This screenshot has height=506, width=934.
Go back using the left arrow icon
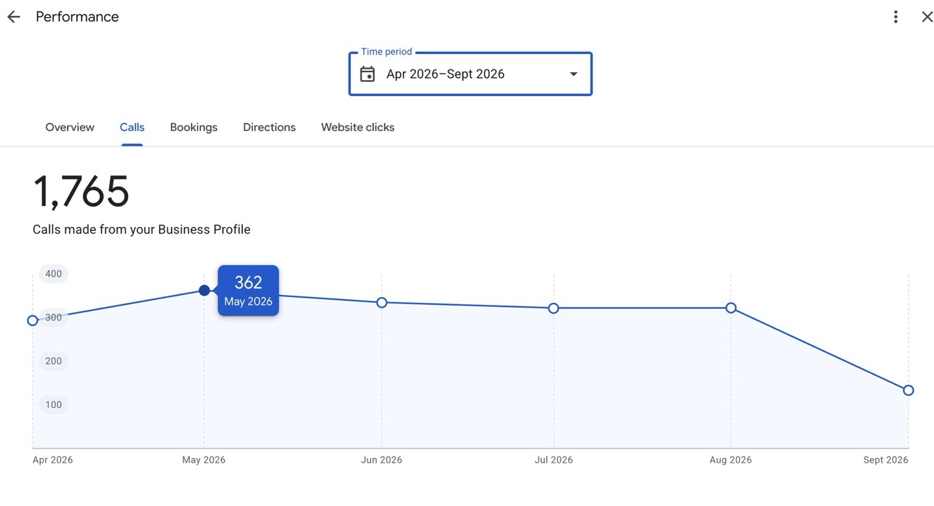pos(13,17)
